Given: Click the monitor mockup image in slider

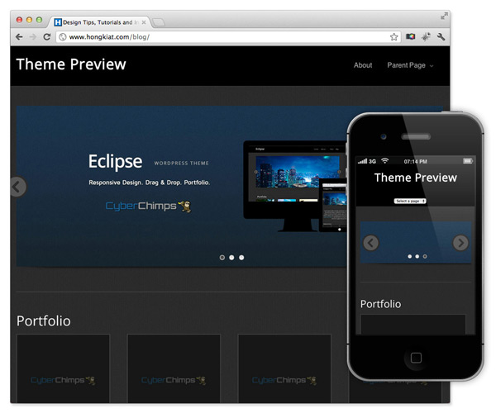Looking at the screenshot, I should pos(296,186).
